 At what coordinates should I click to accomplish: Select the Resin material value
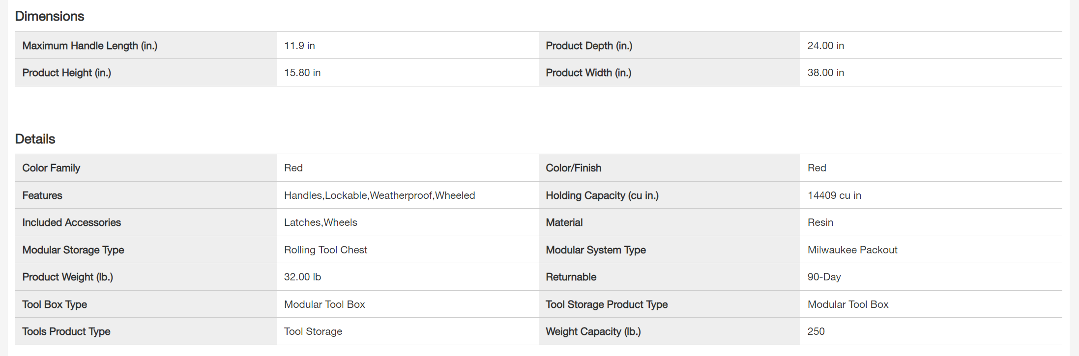coord(820,222)
